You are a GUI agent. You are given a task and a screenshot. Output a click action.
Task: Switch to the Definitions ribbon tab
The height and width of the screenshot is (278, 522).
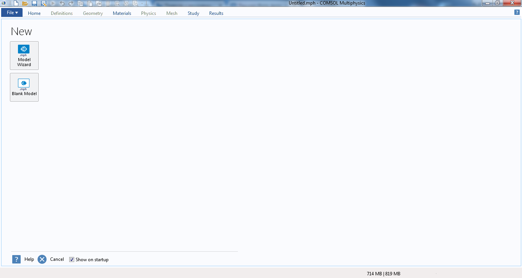click(62, 13)
